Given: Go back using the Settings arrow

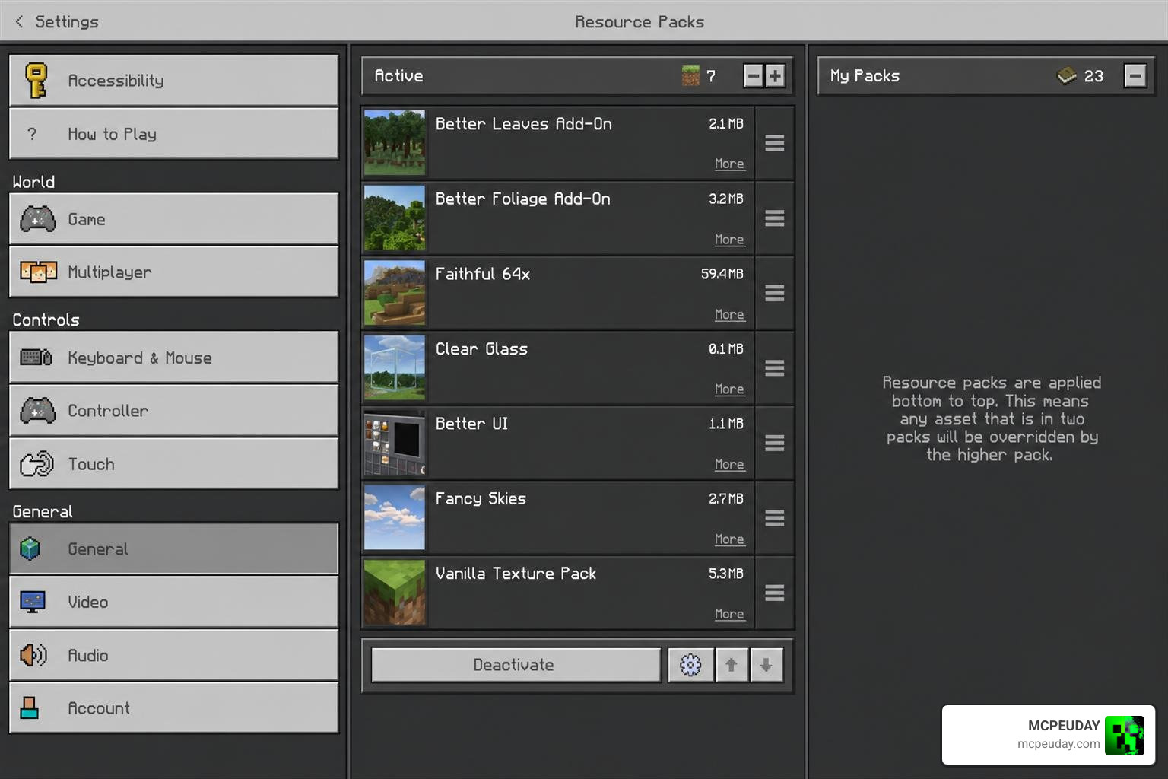Looking at the screenshot, I should click(x=19, y=21).
